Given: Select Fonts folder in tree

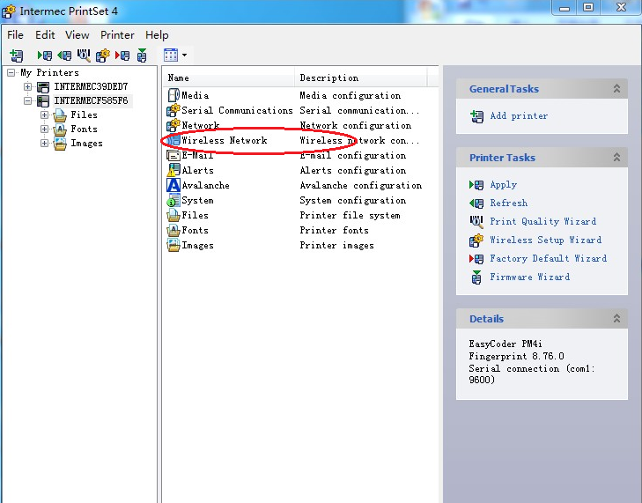Looking at the screenshot, I should click(x=84, y=129).
